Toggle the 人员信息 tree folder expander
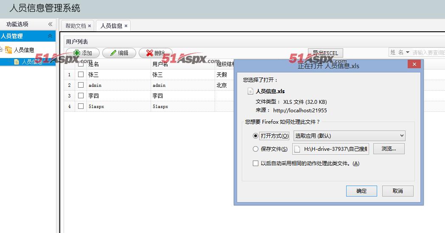 coord(1,50)
